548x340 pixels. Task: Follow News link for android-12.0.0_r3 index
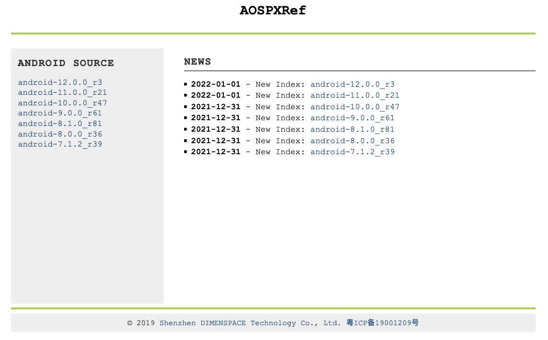352,84
